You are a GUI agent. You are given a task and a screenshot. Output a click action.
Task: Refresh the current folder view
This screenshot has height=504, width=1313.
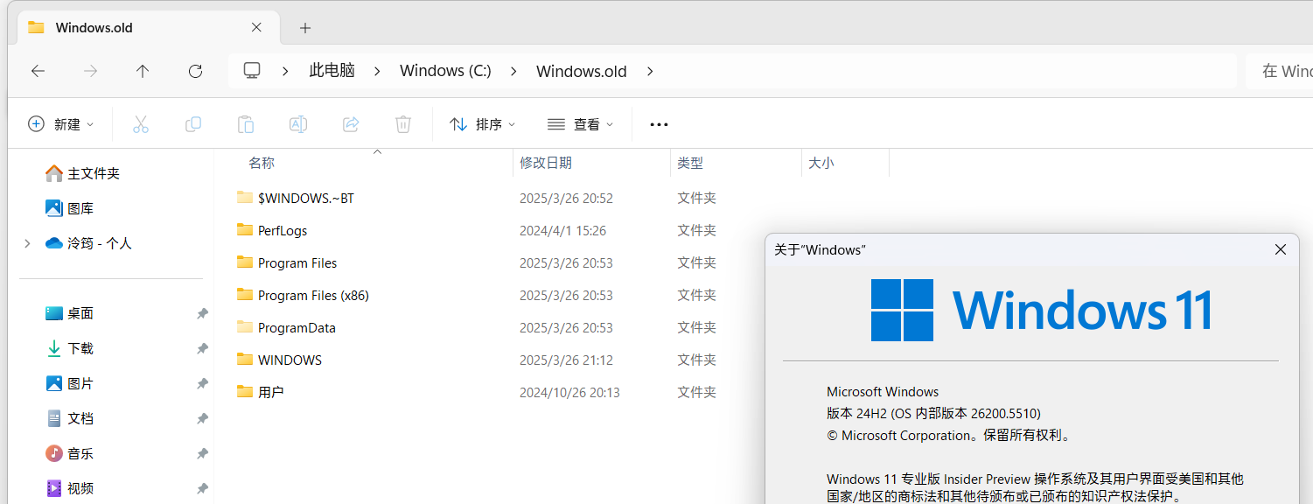point(196,71)
